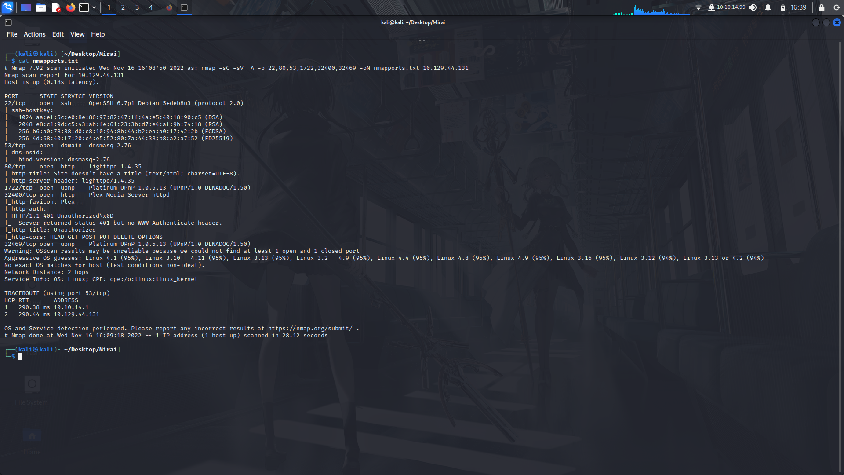Launch Firefox from the panel launcher
Screen dimensions: 844x475
[70, 7]
